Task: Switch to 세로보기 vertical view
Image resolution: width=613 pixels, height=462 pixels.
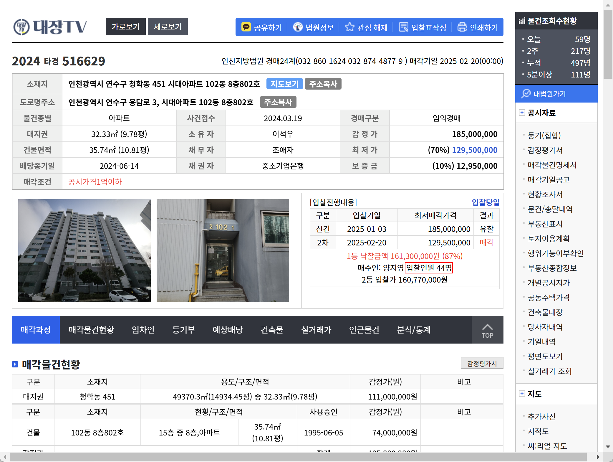Action: coord(168,27)
